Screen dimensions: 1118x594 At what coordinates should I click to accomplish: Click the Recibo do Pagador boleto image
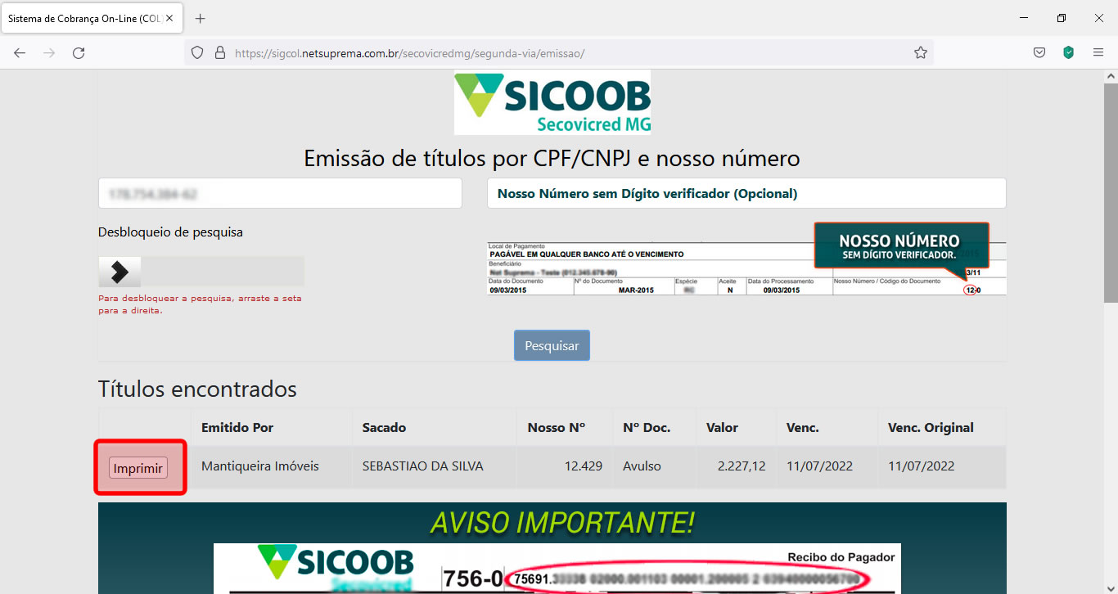[557, 569]
